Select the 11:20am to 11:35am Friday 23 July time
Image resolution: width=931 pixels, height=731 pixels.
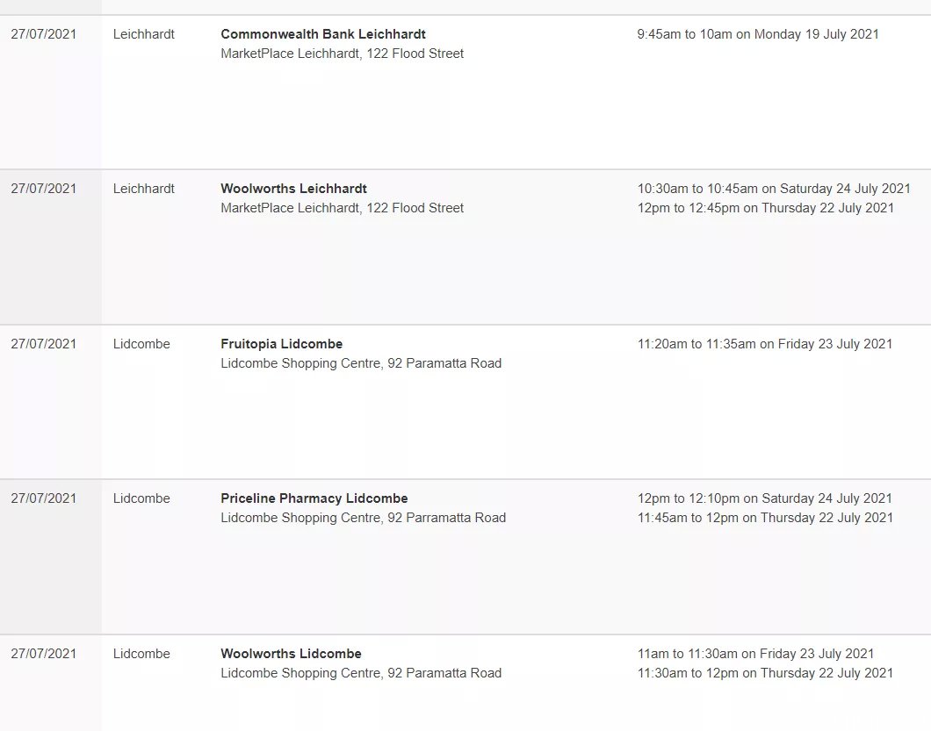[x=765, y=344]
